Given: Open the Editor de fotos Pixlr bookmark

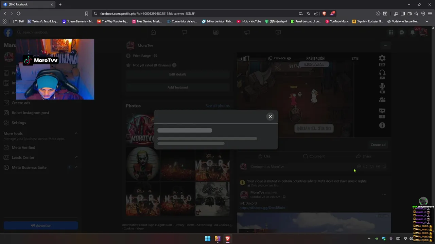Looking at the screenshot, I should (x=217, y=21).
